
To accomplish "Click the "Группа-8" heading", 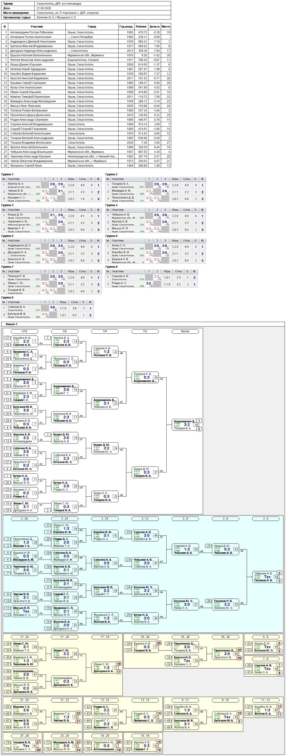I will (112, 266).
